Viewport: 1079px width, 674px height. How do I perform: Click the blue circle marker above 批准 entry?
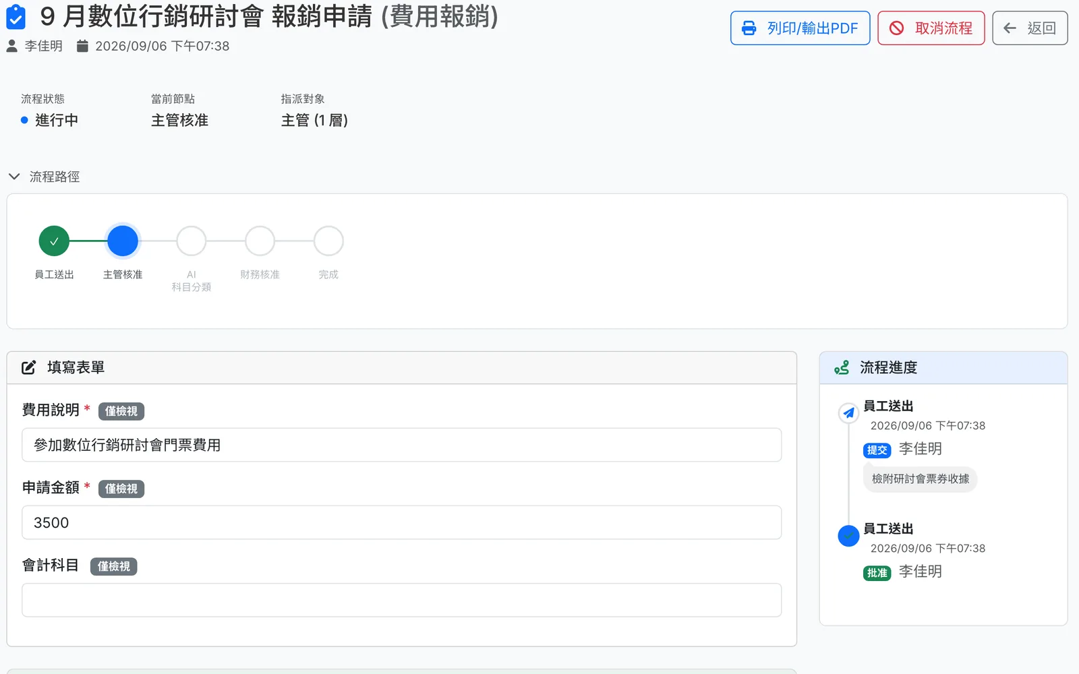pos(848,536)
